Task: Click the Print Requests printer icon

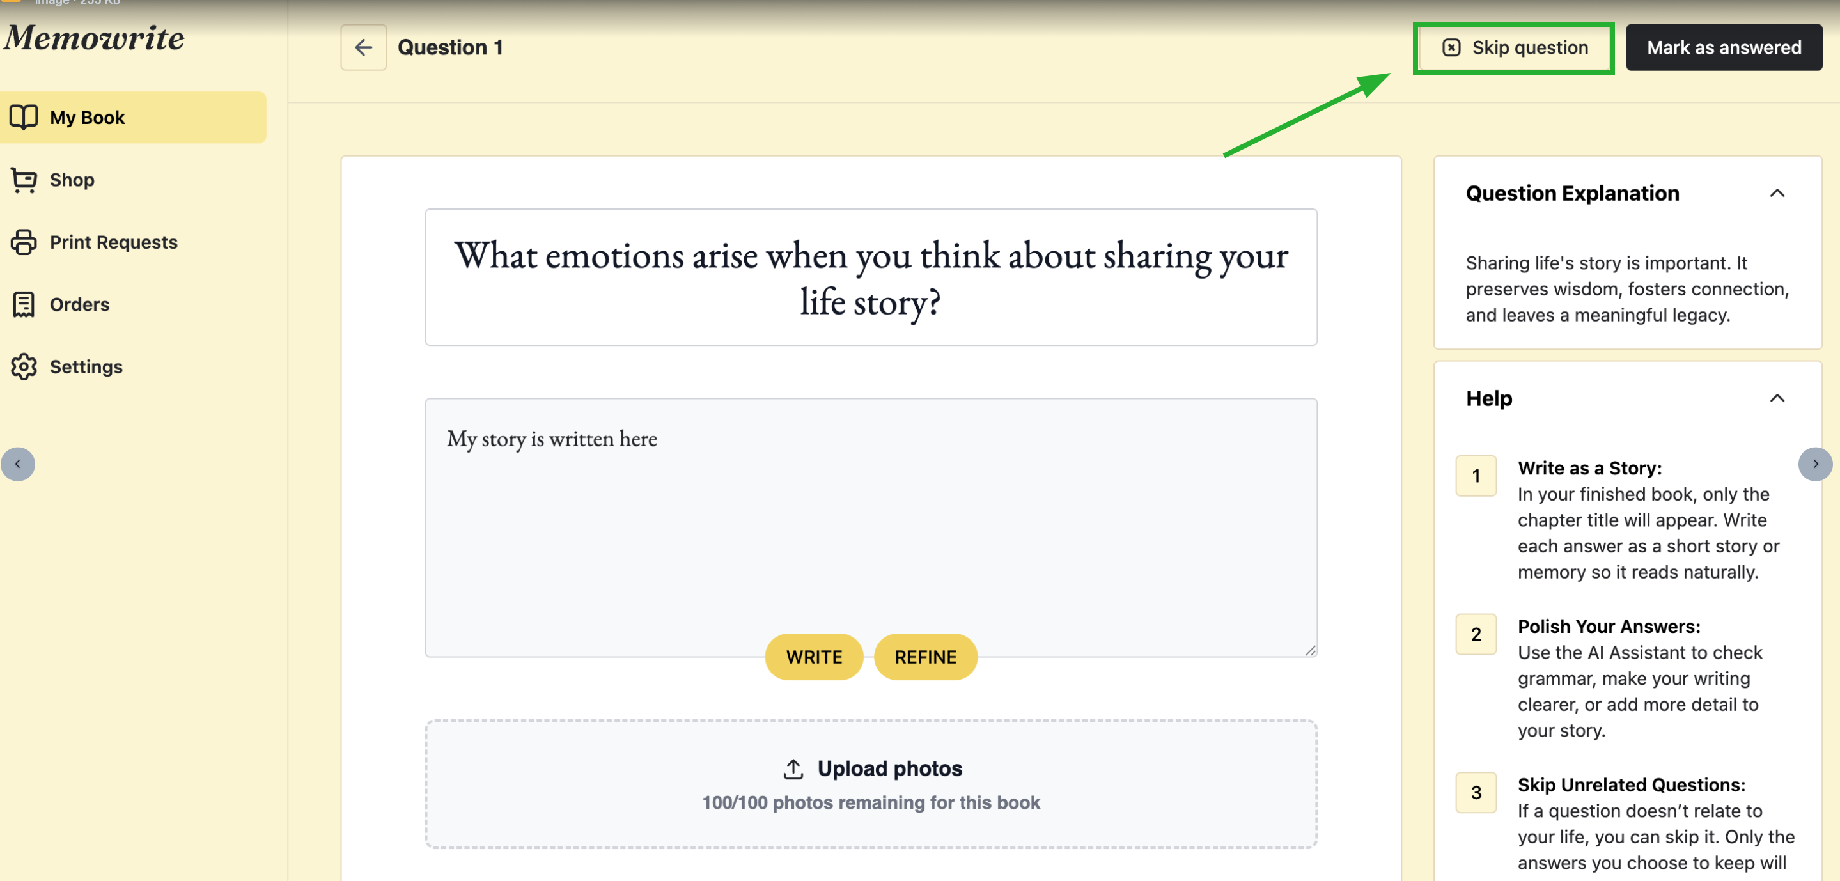Action: [x=24, y=242]
